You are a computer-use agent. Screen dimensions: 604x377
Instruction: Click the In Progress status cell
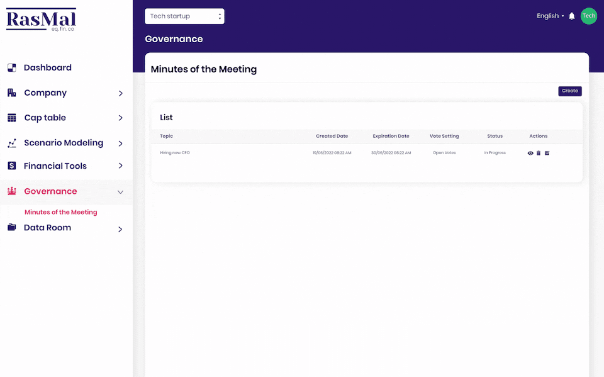[495, 153]
